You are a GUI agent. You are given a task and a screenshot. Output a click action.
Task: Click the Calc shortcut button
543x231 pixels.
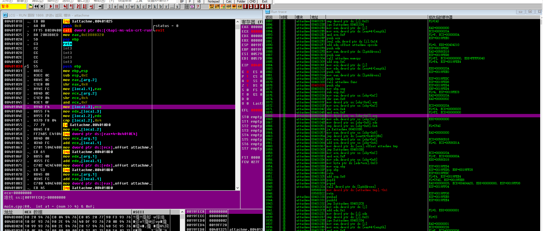click(x=229, y=1)
